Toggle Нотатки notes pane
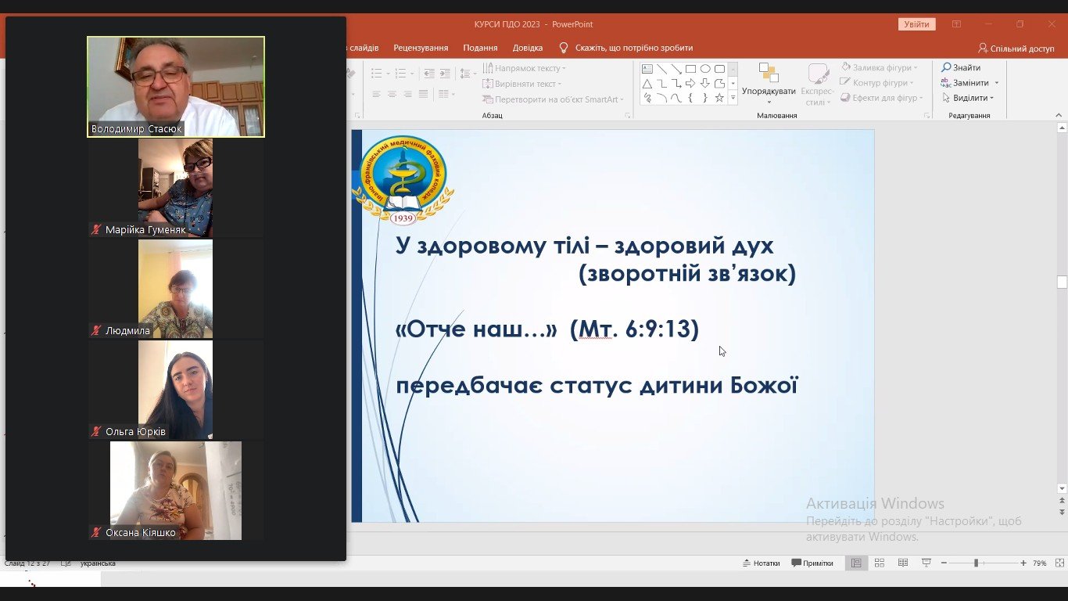 [761, 563]
